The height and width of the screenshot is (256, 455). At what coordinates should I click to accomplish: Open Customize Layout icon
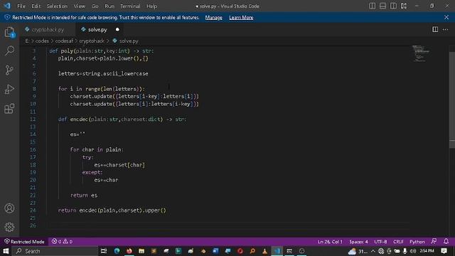[404, 6]
